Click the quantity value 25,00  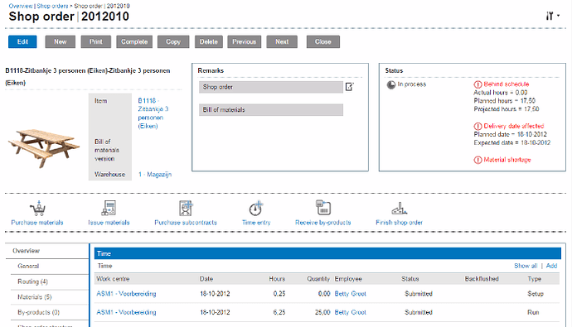pyautogui.click(x=322, y=312)
